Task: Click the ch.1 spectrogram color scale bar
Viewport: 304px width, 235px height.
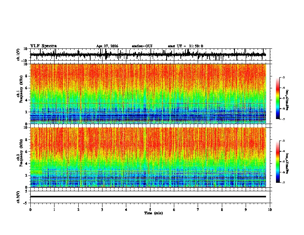Action: (278, 98)
